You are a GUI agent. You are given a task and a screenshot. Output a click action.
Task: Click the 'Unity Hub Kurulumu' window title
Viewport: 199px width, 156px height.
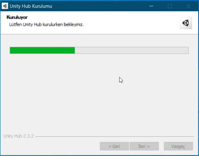pos(31,6)
